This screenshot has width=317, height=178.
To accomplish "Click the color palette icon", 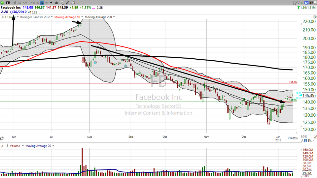I will (x=315, y=17).
